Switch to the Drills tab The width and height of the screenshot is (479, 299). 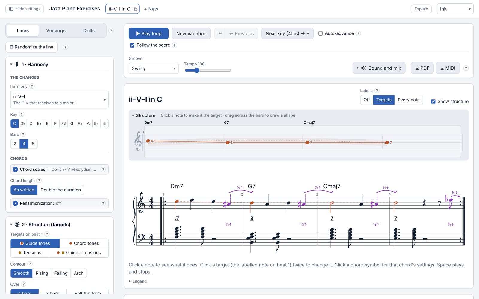click(x=89, y=30)
